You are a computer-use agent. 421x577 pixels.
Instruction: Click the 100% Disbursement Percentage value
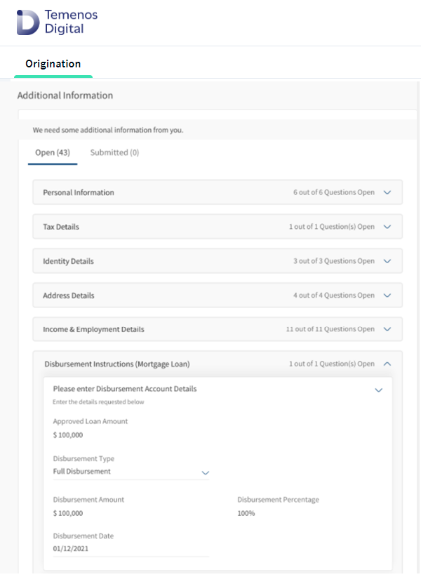point(246,513)
